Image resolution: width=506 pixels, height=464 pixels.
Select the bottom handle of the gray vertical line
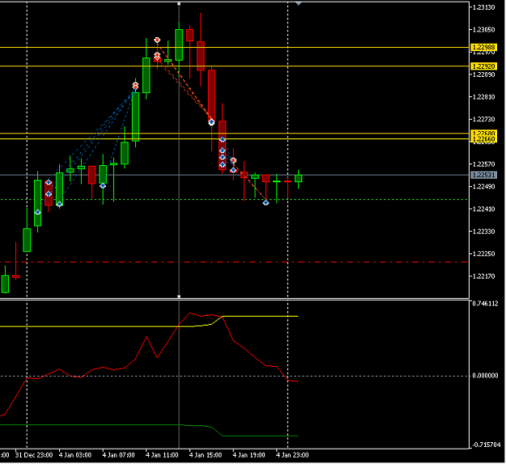[179, 296]
